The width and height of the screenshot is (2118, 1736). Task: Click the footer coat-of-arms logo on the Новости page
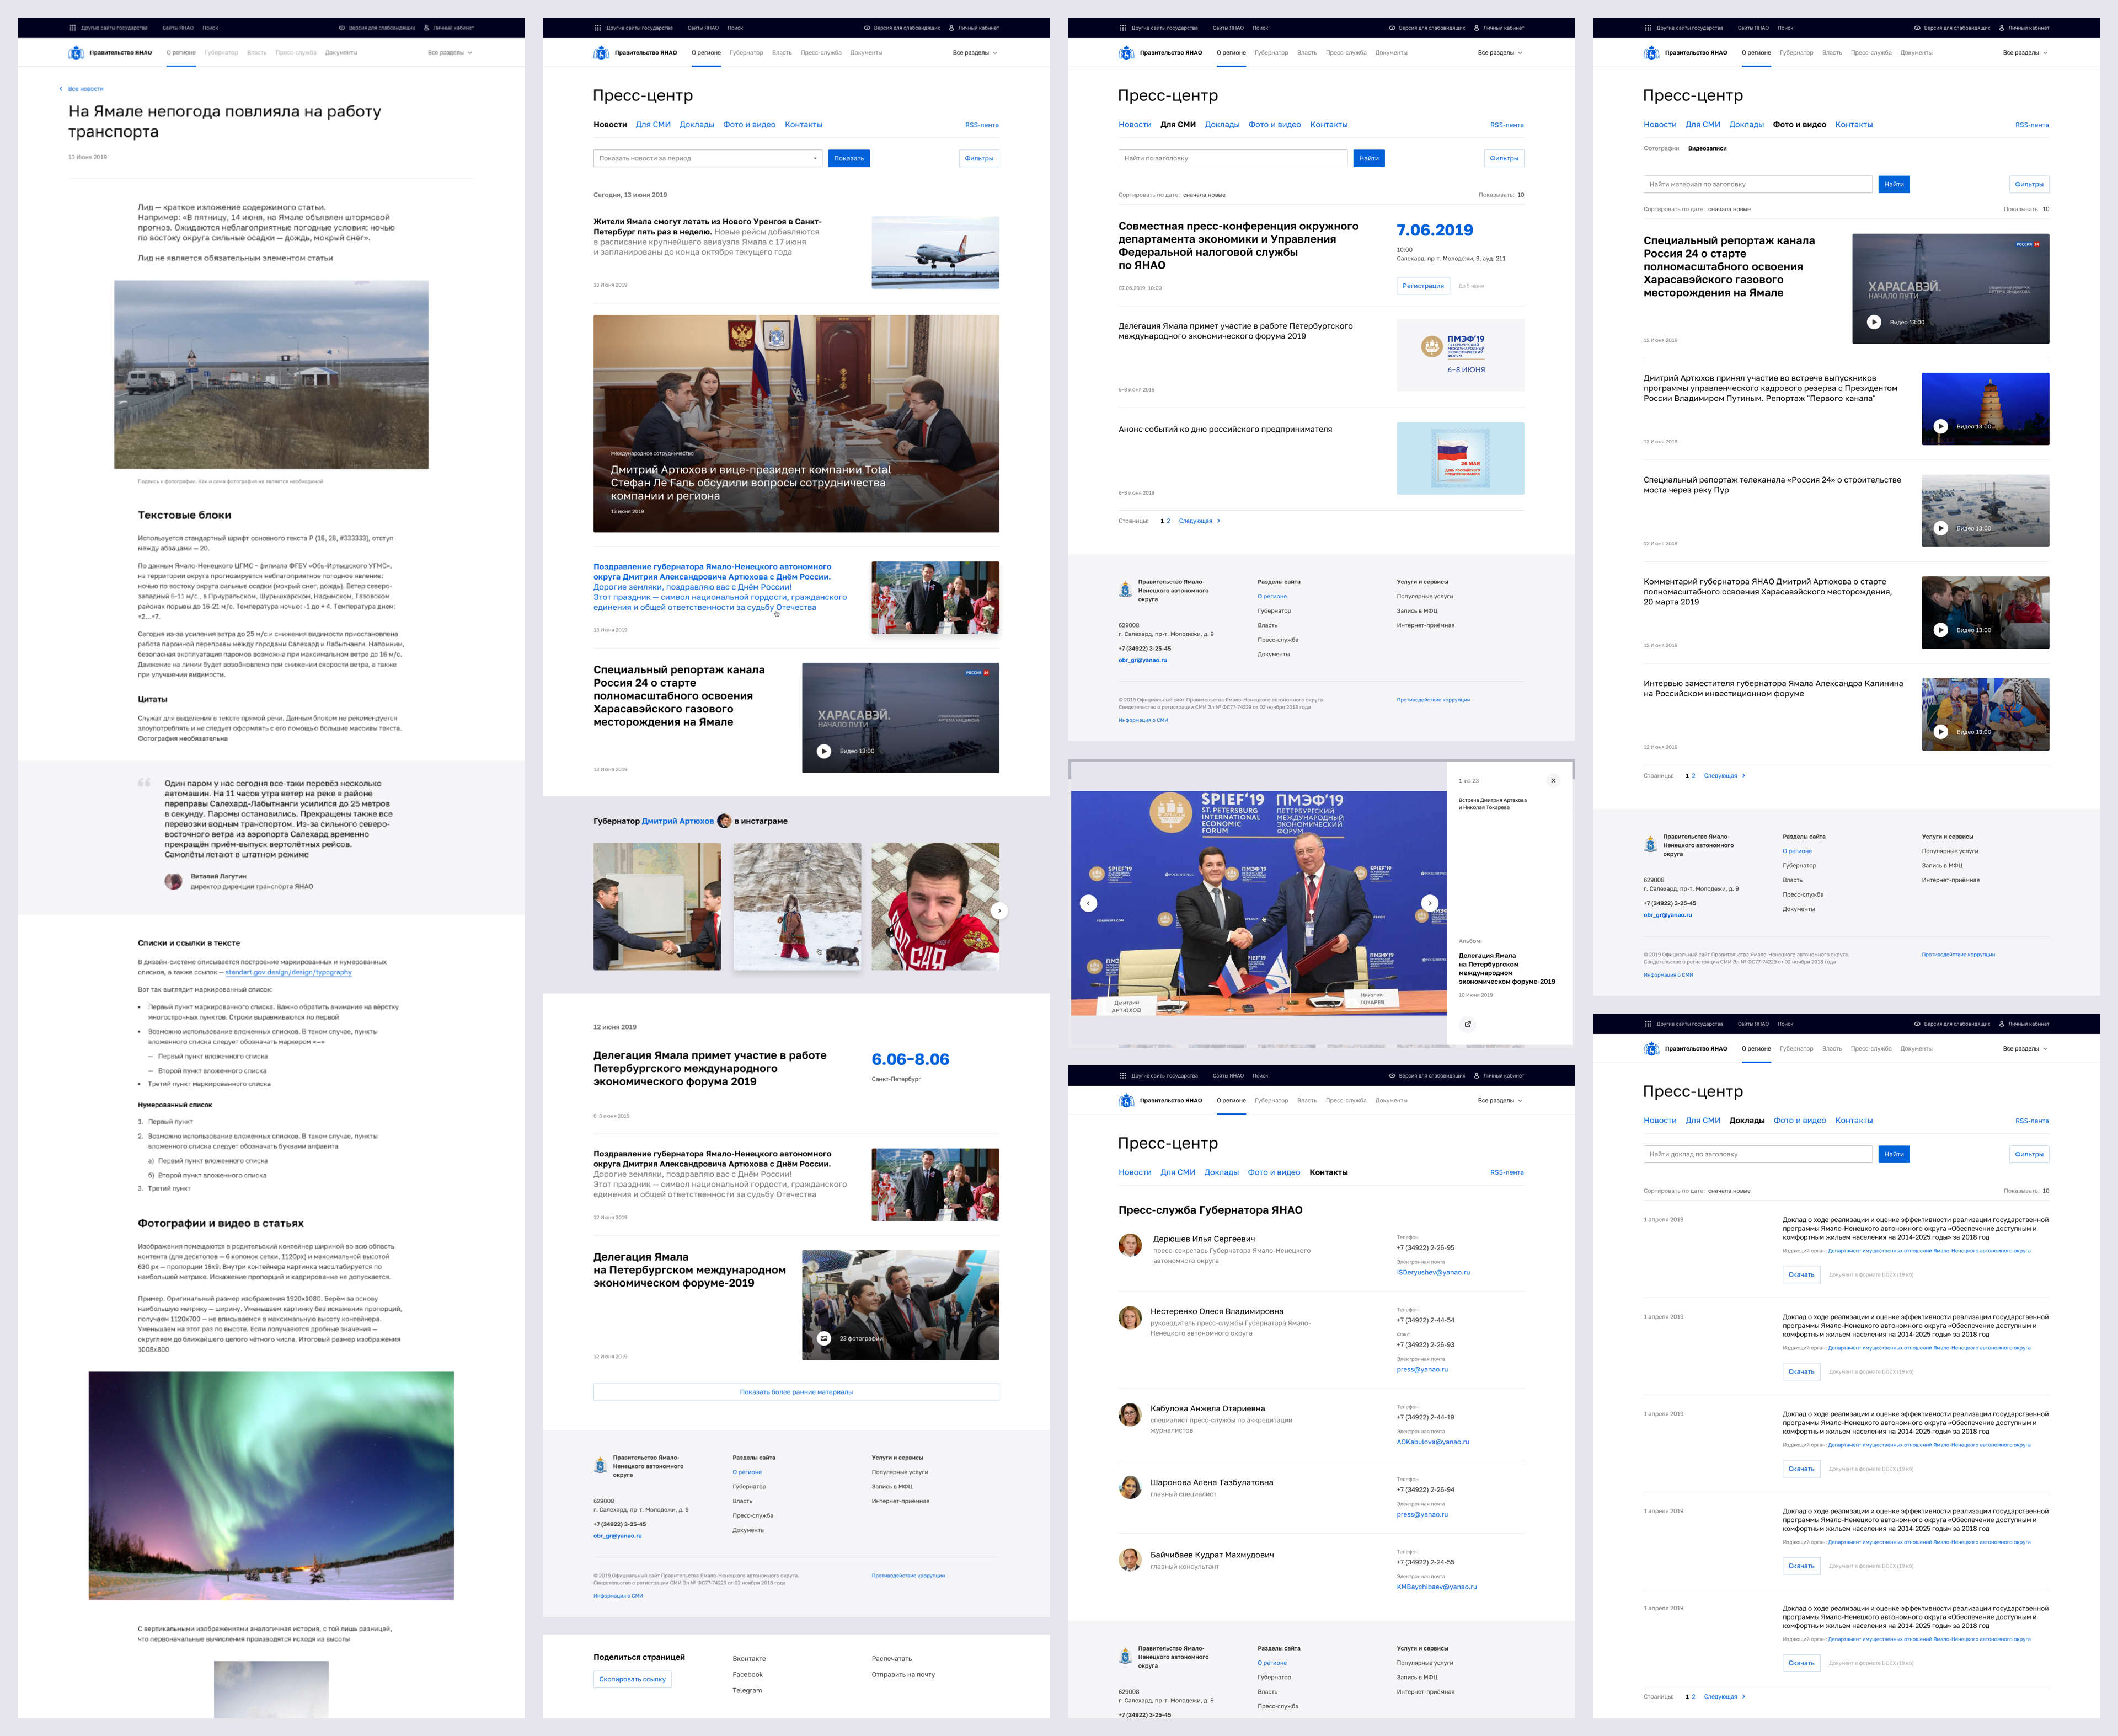tap(600, 1465)
